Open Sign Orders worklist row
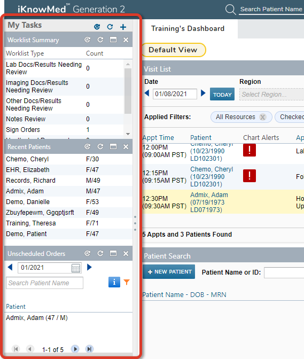Viewport: 304px width, 359px height. point(64,130)
